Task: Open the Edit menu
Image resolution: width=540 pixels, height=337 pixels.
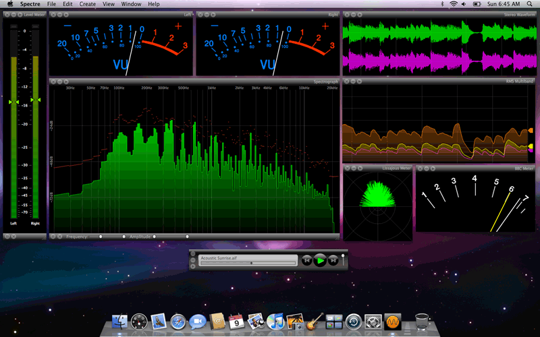Action: tap(67, 4)
